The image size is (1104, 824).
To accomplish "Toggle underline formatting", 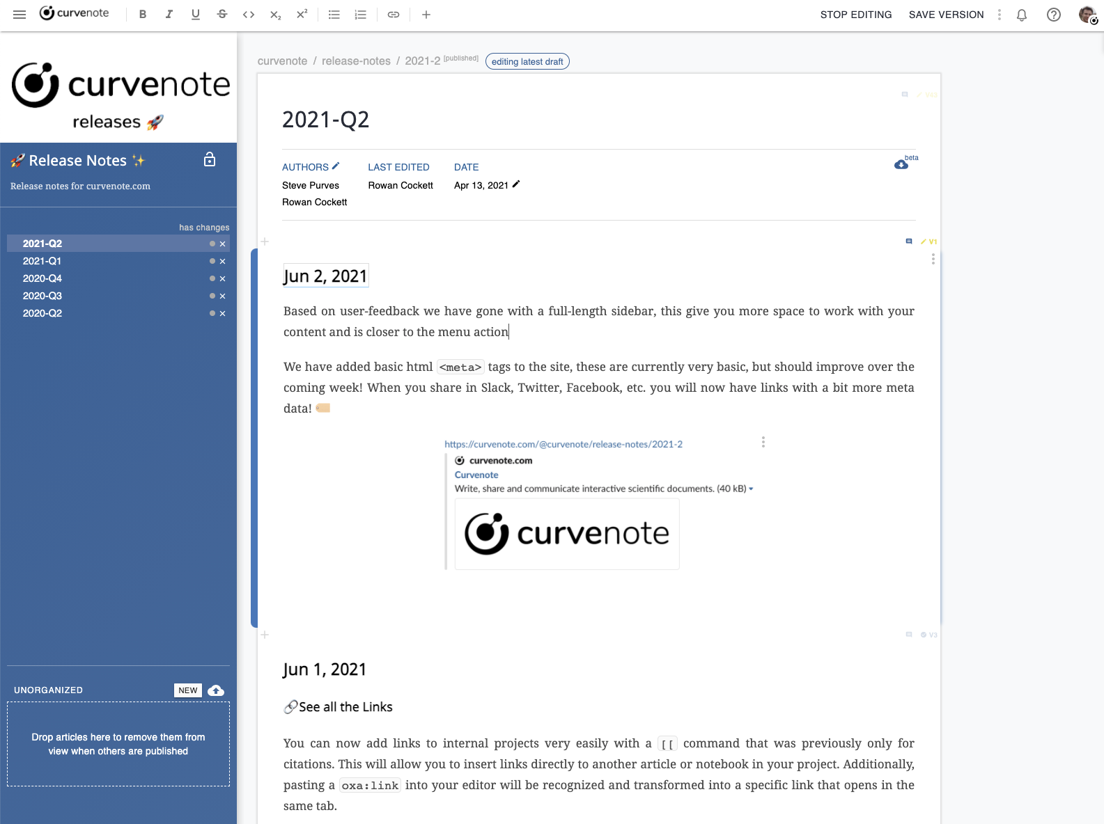I will pyautogui.click(x=196, y=15).
